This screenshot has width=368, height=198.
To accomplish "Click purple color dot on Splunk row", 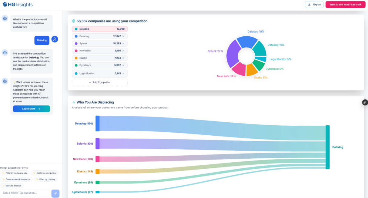I will (x=76, y=44).
